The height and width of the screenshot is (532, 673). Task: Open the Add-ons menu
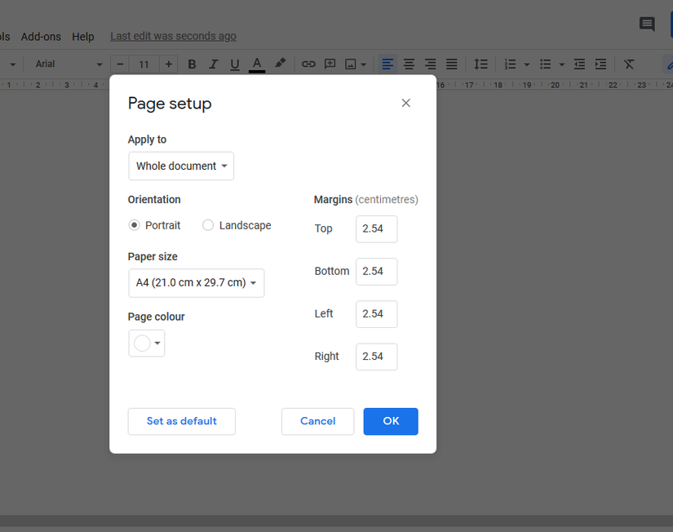[x=41, y=36]
